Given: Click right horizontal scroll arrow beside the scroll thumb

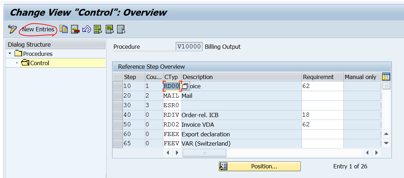Looking at the screenshot, I should pos(177,153).
